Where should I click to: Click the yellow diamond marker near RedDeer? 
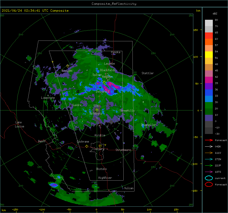(x=104, y=82)
